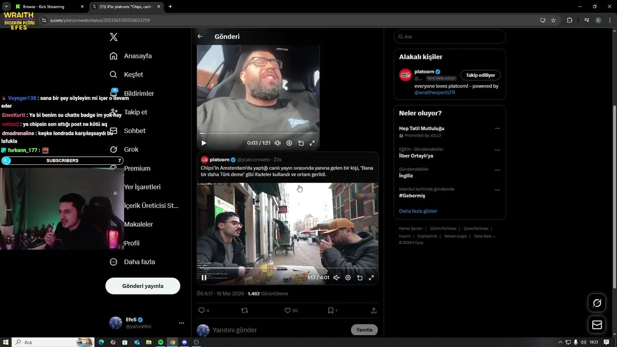Like the post with the heart icon
617x347 pixels.
coord(287,310)
